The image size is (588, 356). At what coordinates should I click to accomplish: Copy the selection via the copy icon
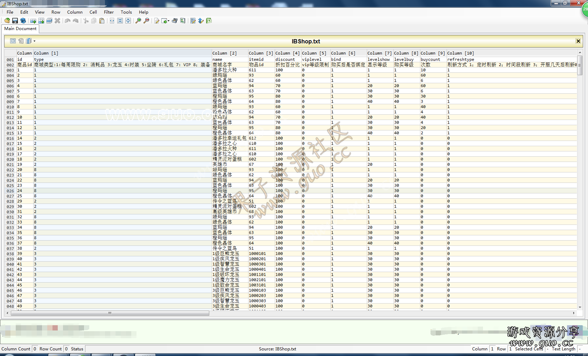coord(93,21)
